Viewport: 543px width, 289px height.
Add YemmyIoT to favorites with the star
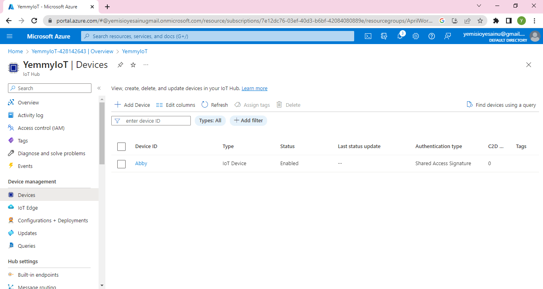coord(133,65)
